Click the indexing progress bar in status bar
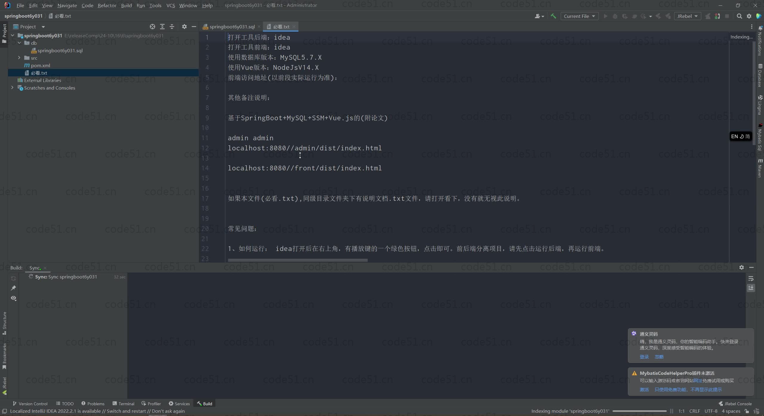 (x=639, y=411)
